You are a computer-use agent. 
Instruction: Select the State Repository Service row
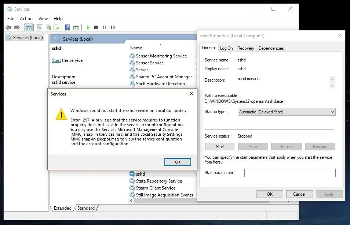tap(159, 181)
